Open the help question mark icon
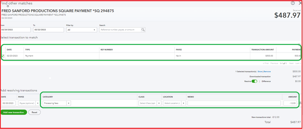This screenshot has width=303, height=129. [293, 3]
